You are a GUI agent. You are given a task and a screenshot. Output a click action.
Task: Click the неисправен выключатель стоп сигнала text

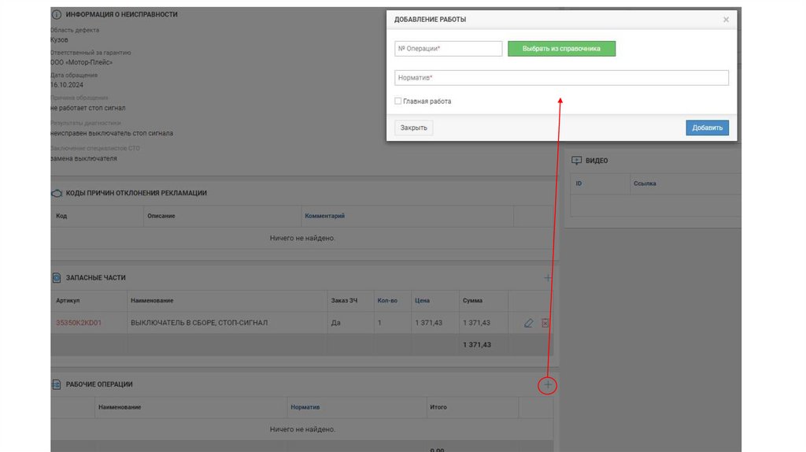[x=112, y=133]
